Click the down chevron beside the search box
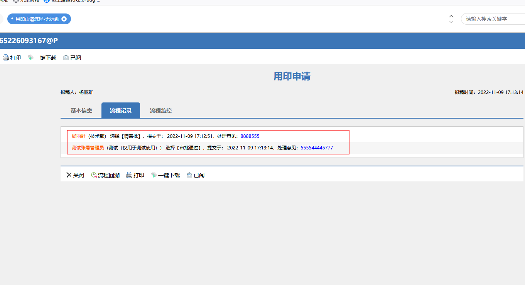The image size is (525, 285). [x=451, y=22]
